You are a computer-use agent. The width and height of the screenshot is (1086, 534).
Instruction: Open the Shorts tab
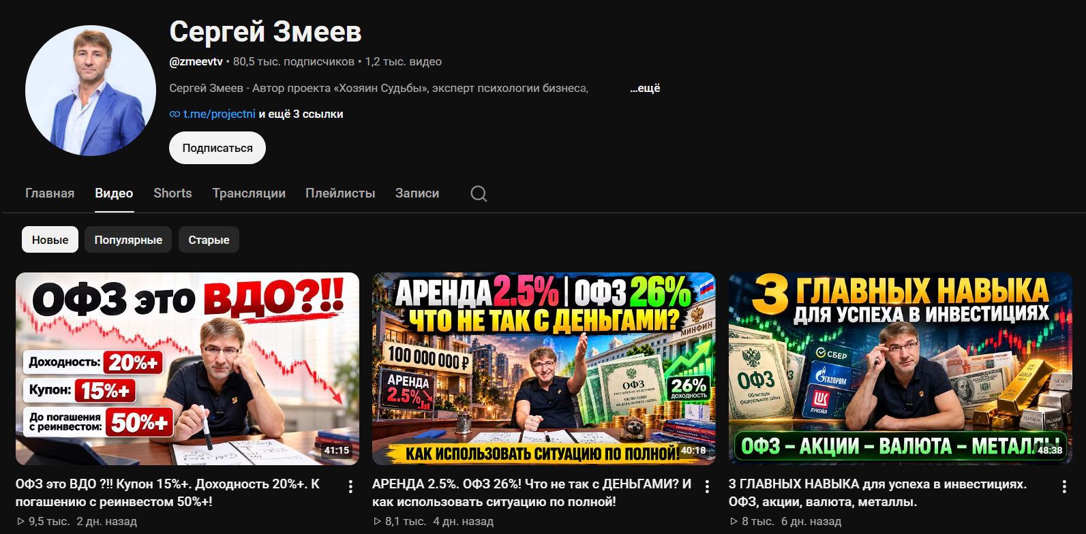172,193
